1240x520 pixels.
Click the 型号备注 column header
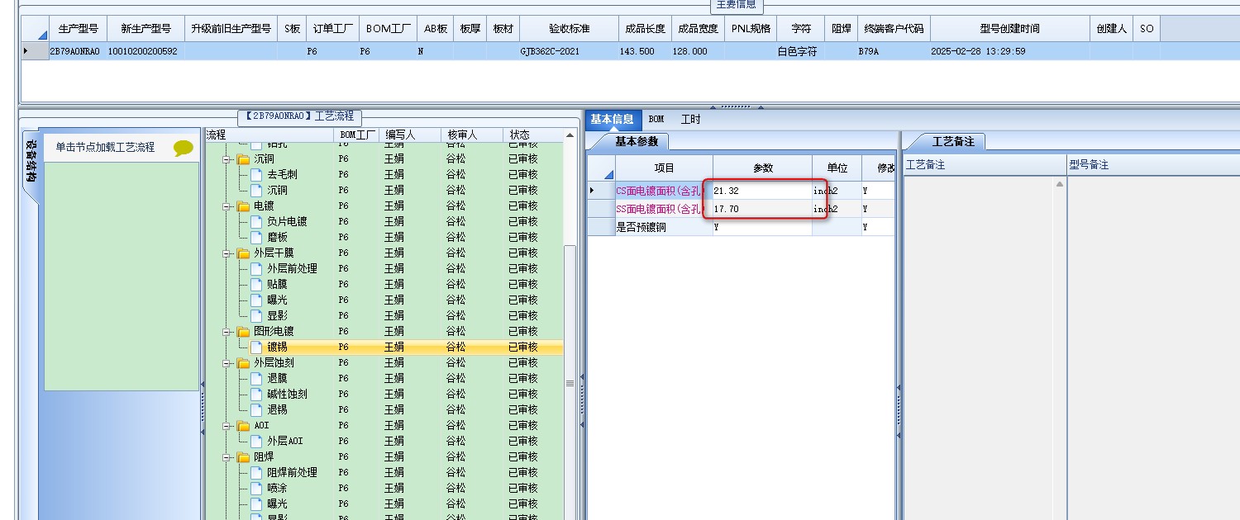[x=1154, y=165]
